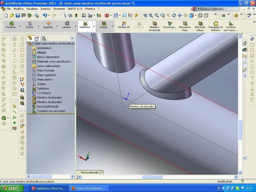This screenshot has height=192, width=256.
Task: Undo the last action
Action: [x=45, y=16]
